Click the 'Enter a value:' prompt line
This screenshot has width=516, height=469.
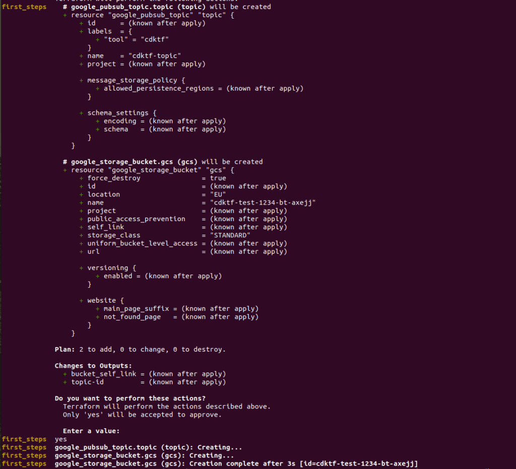click(x=91, y=431)
